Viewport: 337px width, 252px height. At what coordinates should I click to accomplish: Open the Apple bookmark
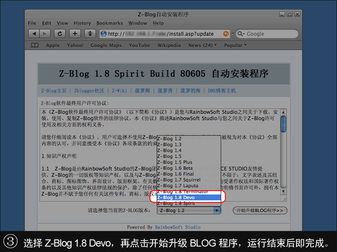(53, 45)
